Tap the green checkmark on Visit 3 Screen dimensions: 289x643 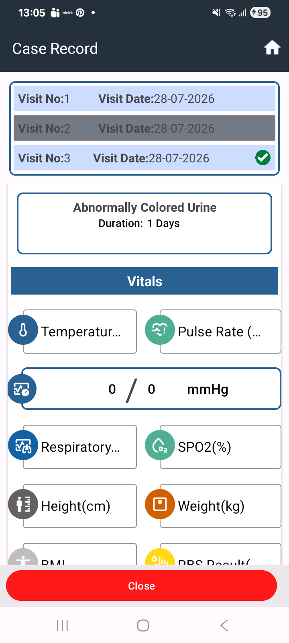point(263,158)
